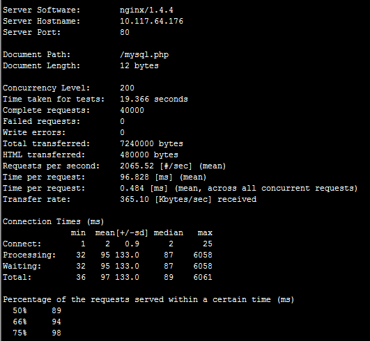370x341 pixels.
Task: Select the 'Waiting:' row label
Action: coord(22,267)
